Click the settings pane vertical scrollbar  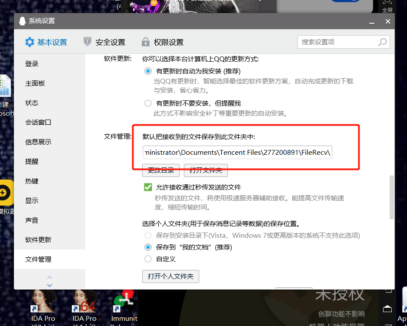392,198
